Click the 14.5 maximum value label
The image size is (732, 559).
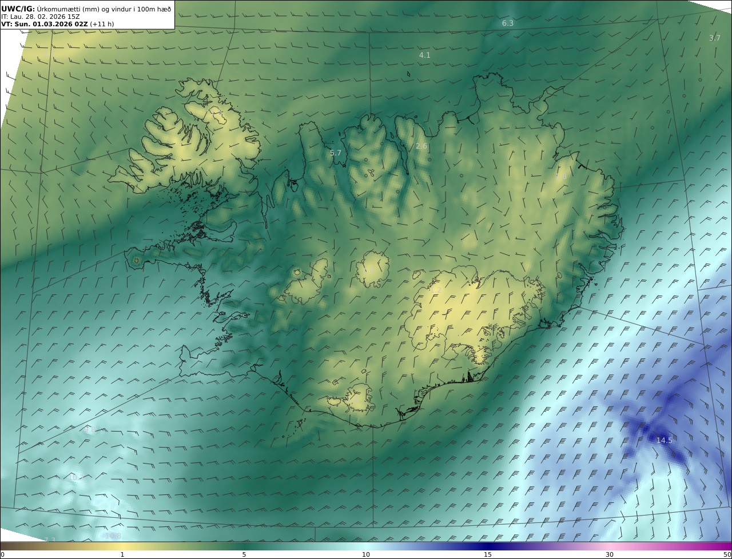point(664,440)
